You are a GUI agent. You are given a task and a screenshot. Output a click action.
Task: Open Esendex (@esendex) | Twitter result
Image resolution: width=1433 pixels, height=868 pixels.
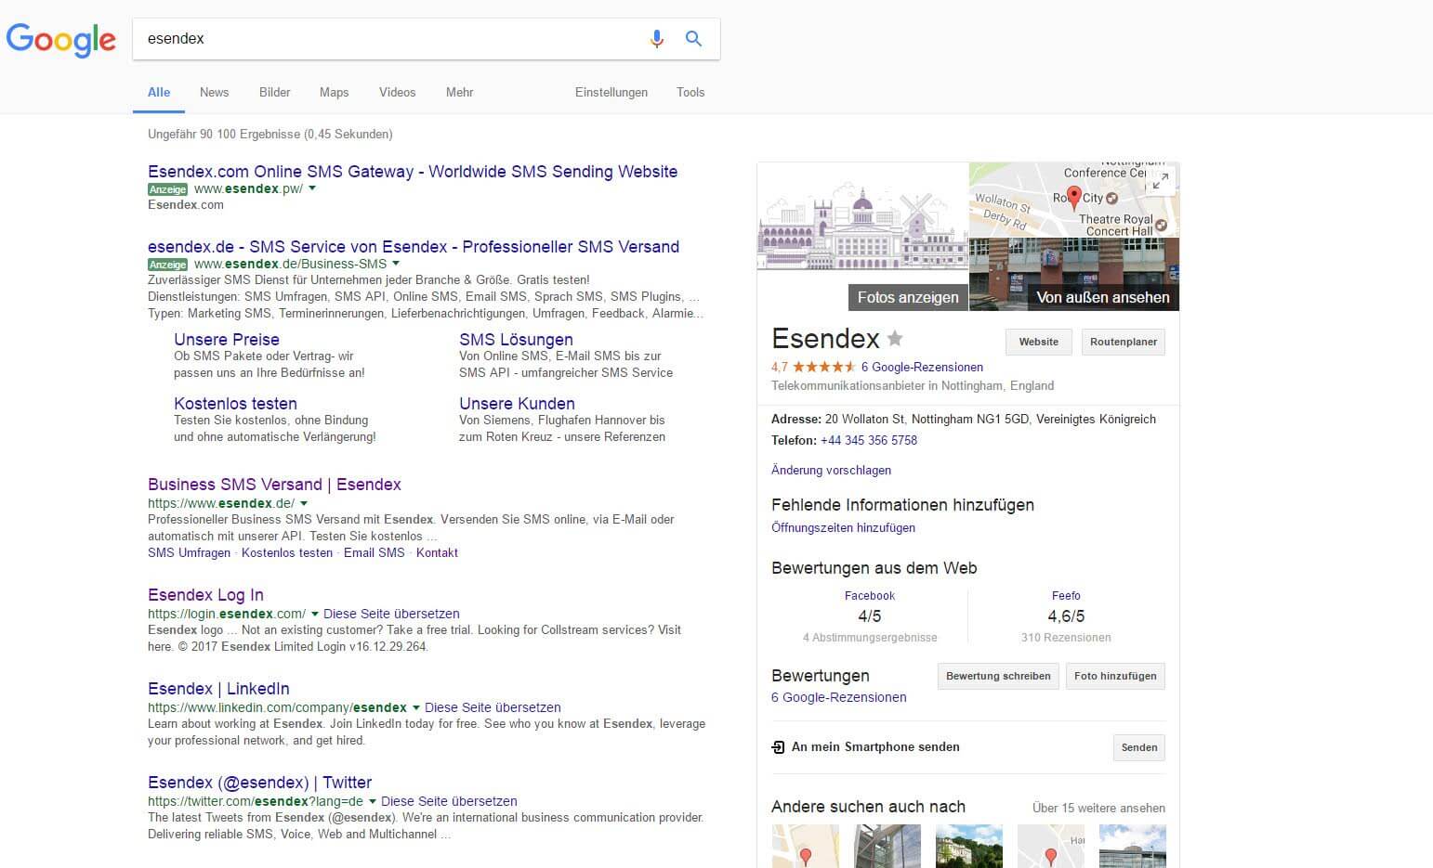[259, 783]
